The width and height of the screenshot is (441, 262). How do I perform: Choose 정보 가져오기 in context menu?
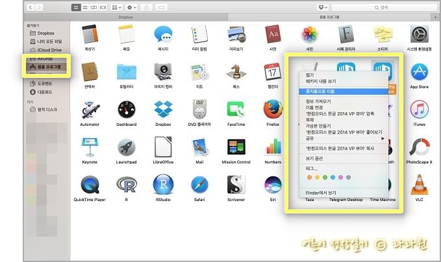(x=318, y=101)
